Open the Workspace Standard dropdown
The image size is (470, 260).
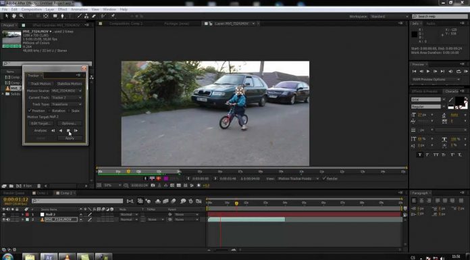tap(389, 16)
